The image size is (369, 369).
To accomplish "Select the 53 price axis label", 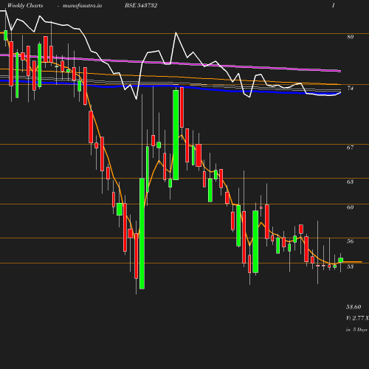I will coord(350,266).
